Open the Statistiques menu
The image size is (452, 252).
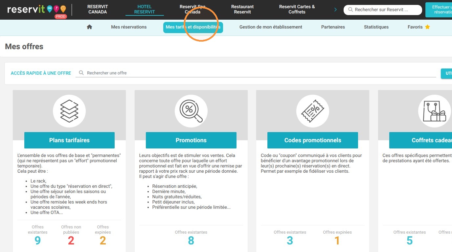(376, 27)
